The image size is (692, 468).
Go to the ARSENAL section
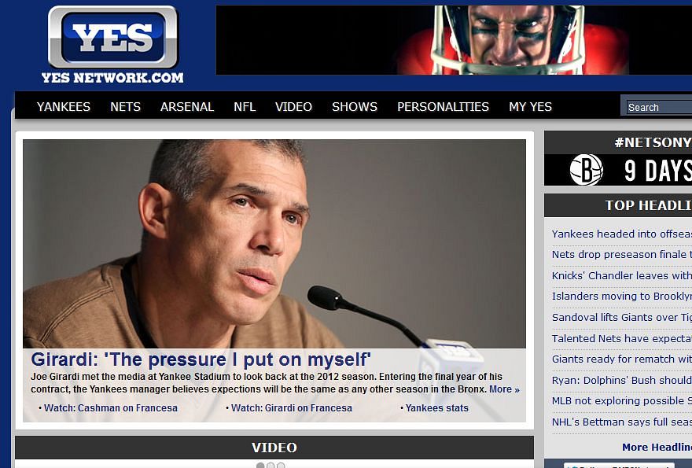pyautogui.click(x=187, y=107)
